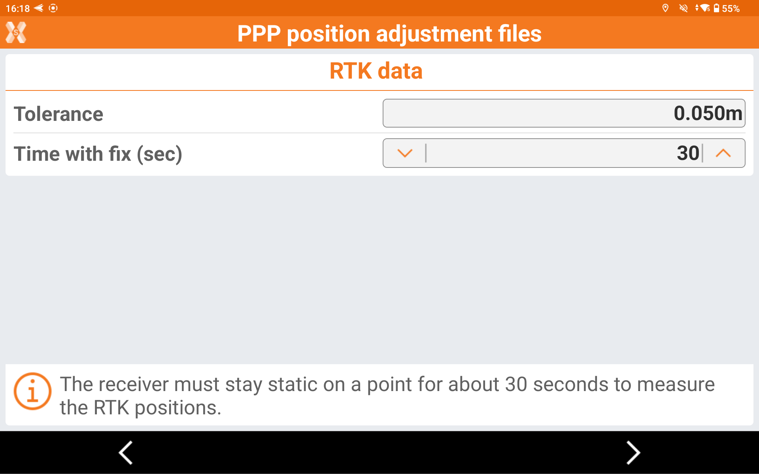This screenshot has height=474, width=759.
Task: Proceed with the right arrow
Action: [x=633, y=452]
